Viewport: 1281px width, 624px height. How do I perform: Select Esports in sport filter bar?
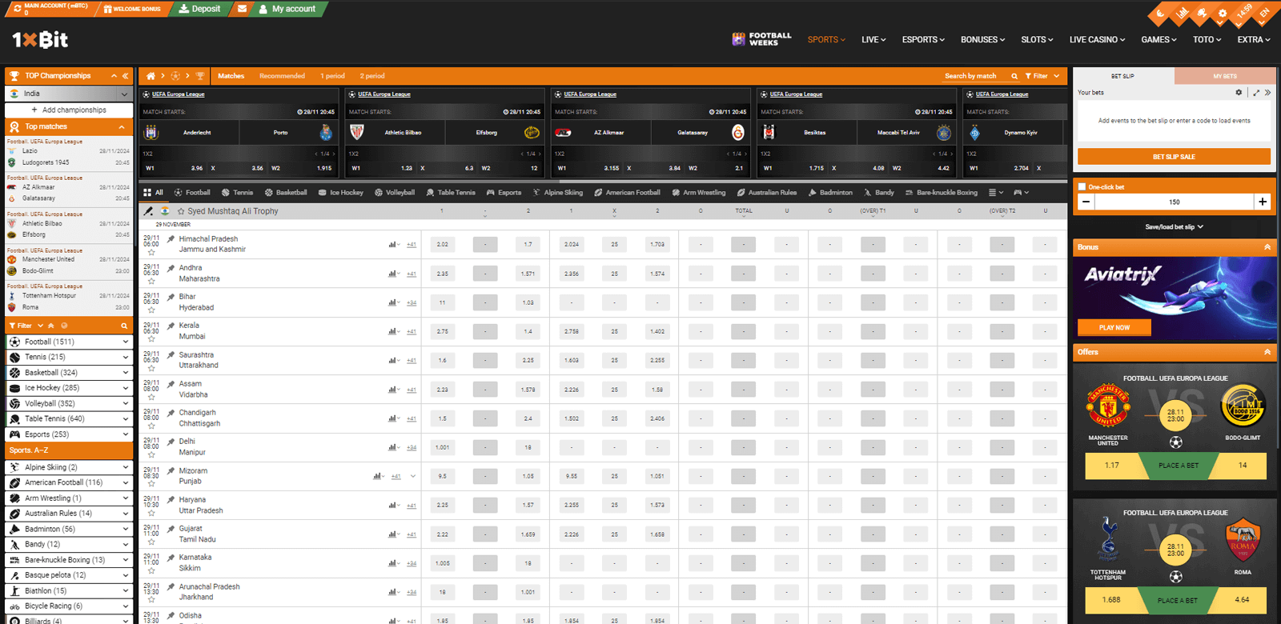(504, 193)
